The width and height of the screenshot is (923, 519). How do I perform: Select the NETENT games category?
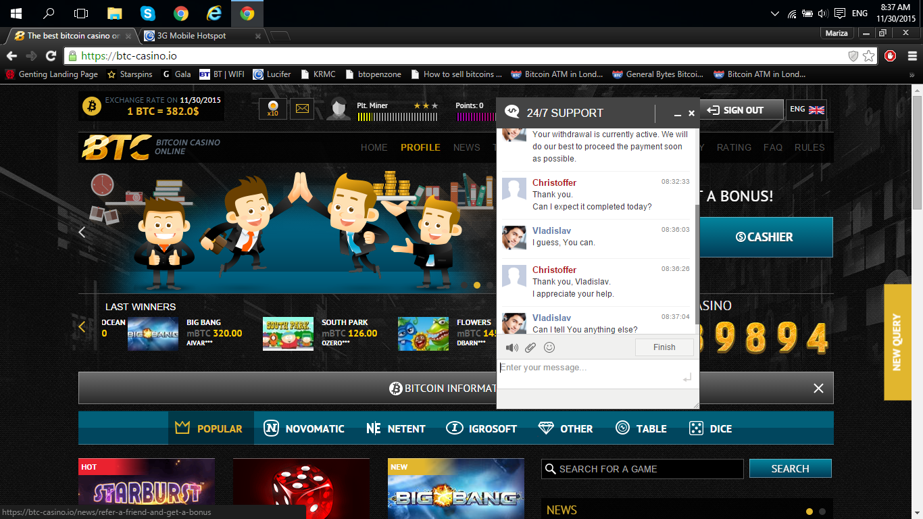point(396,428)
